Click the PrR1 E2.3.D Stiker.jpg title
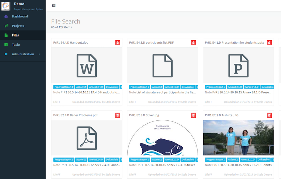281x179 pixels. (144, 115)
